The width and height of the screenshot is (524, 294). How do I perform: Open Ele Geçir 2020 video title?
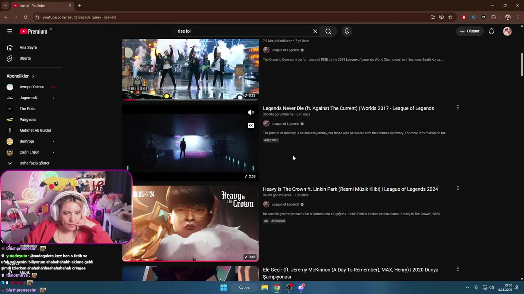tap(350, 273)
